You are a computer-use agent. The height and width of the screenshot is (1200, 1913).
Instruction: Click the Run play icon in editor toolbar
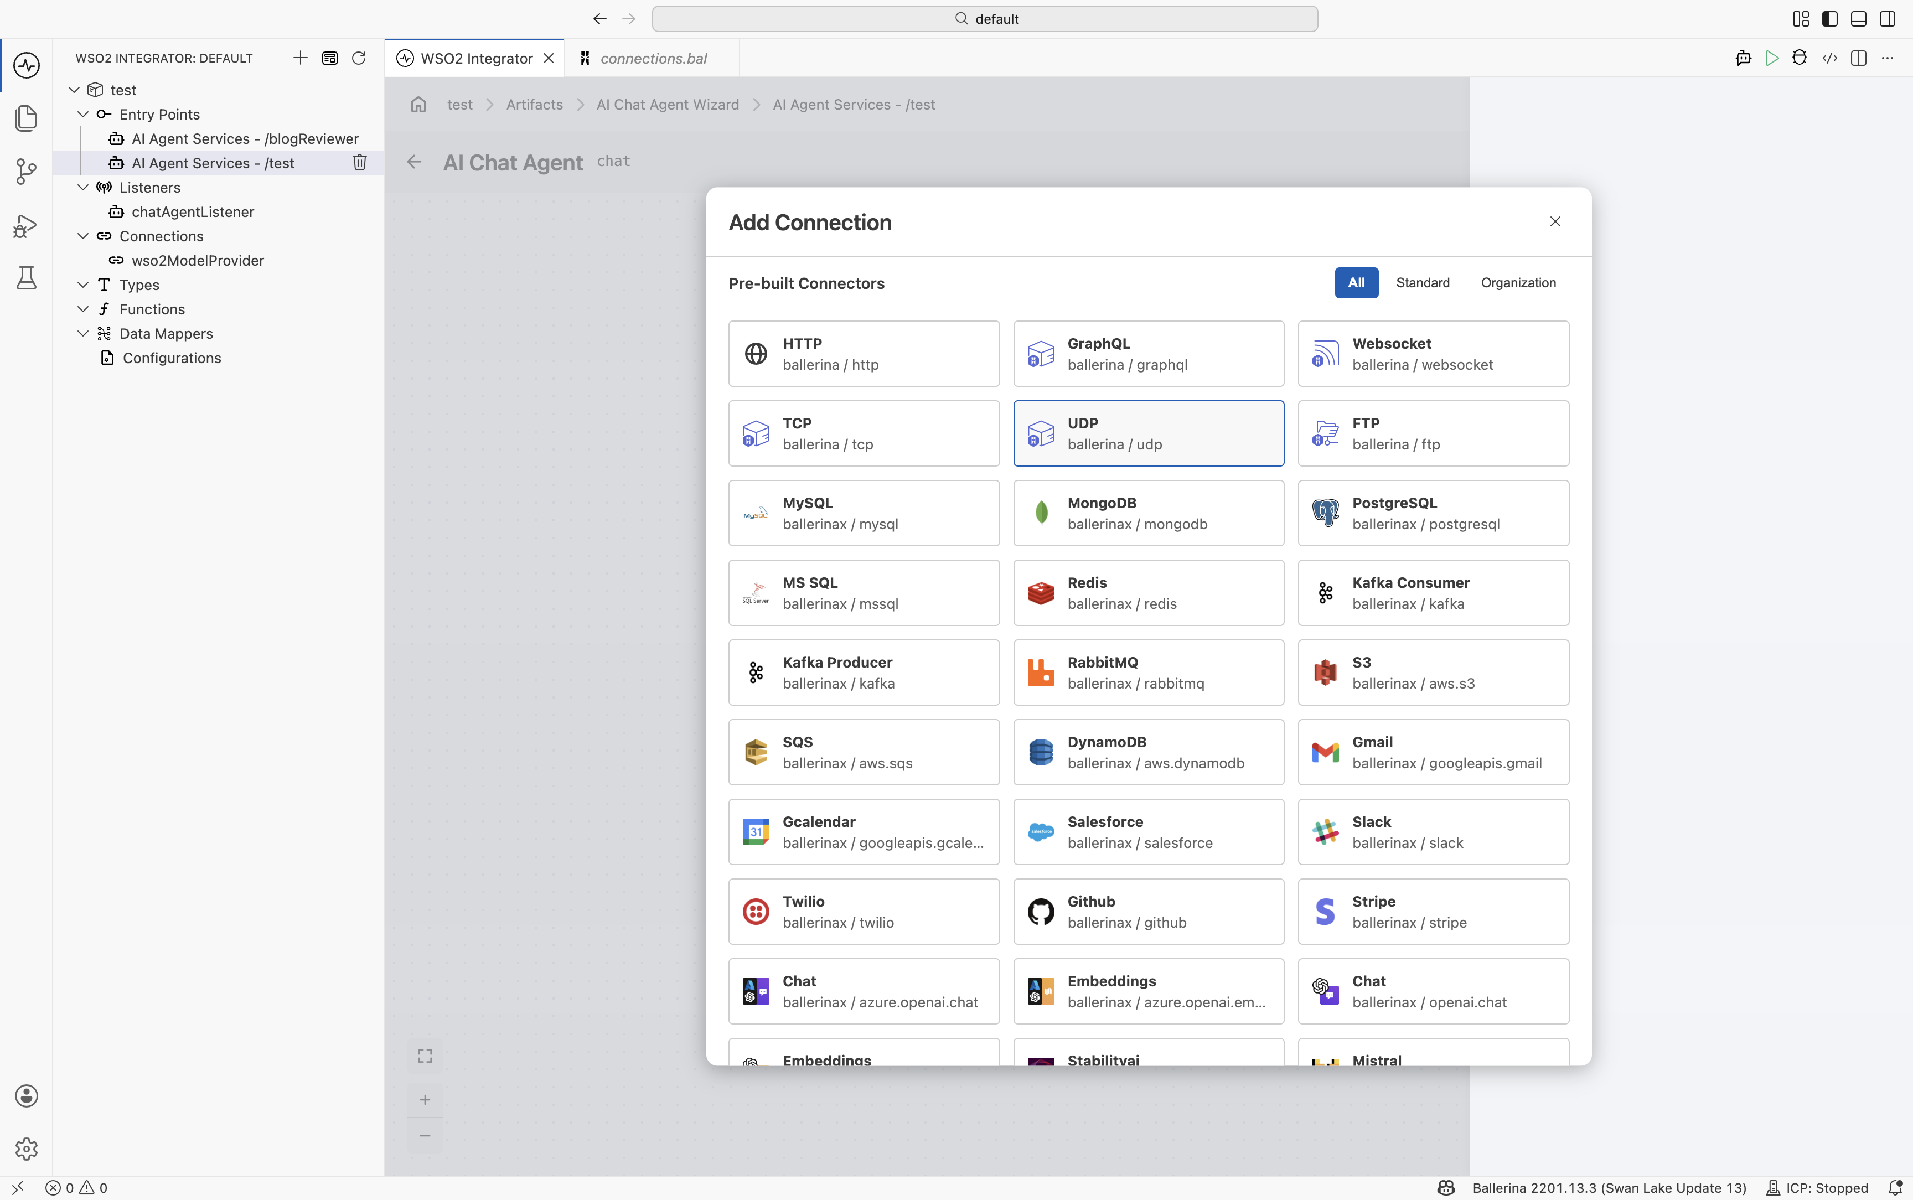[1772, 58]
